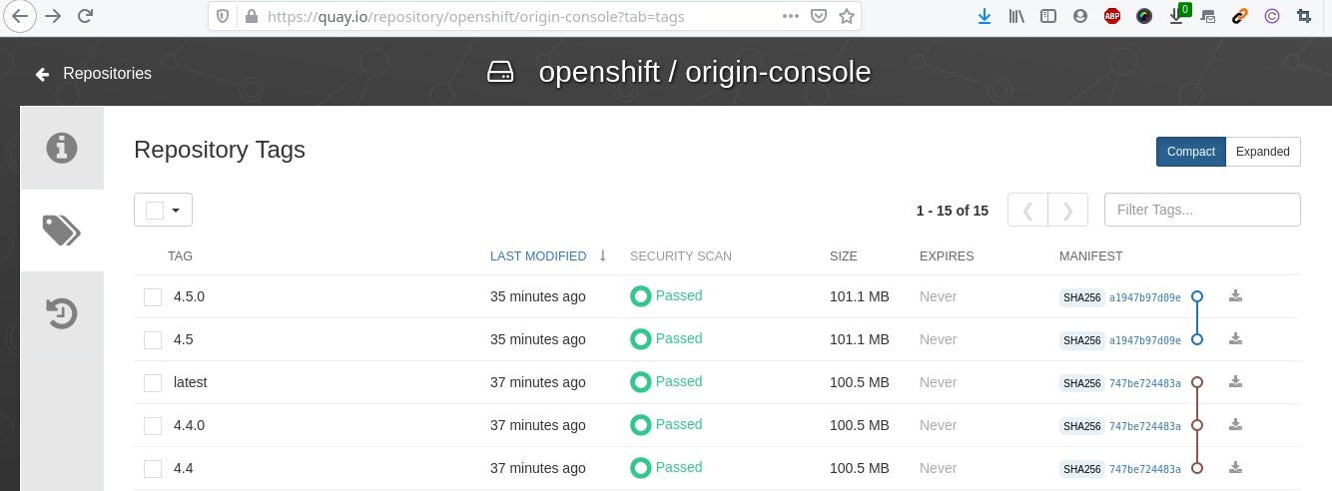Viewport: 1332px width, 491px height.
Task: Click the download extension icon with the green 0 badge
Action: (1178, 14)
